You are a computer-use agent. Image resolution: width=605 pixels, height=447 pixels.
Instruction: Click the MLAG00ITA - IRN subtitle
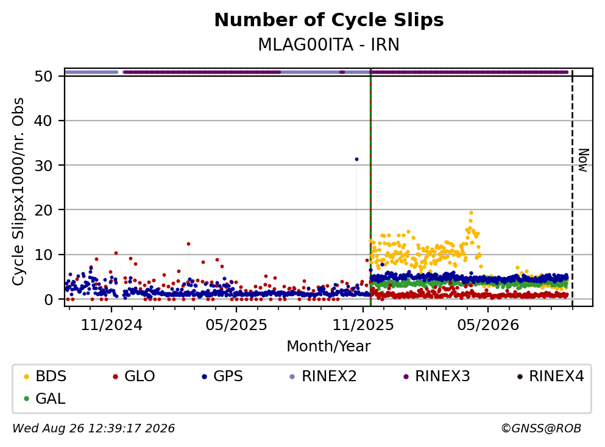(x=329, y=44)
